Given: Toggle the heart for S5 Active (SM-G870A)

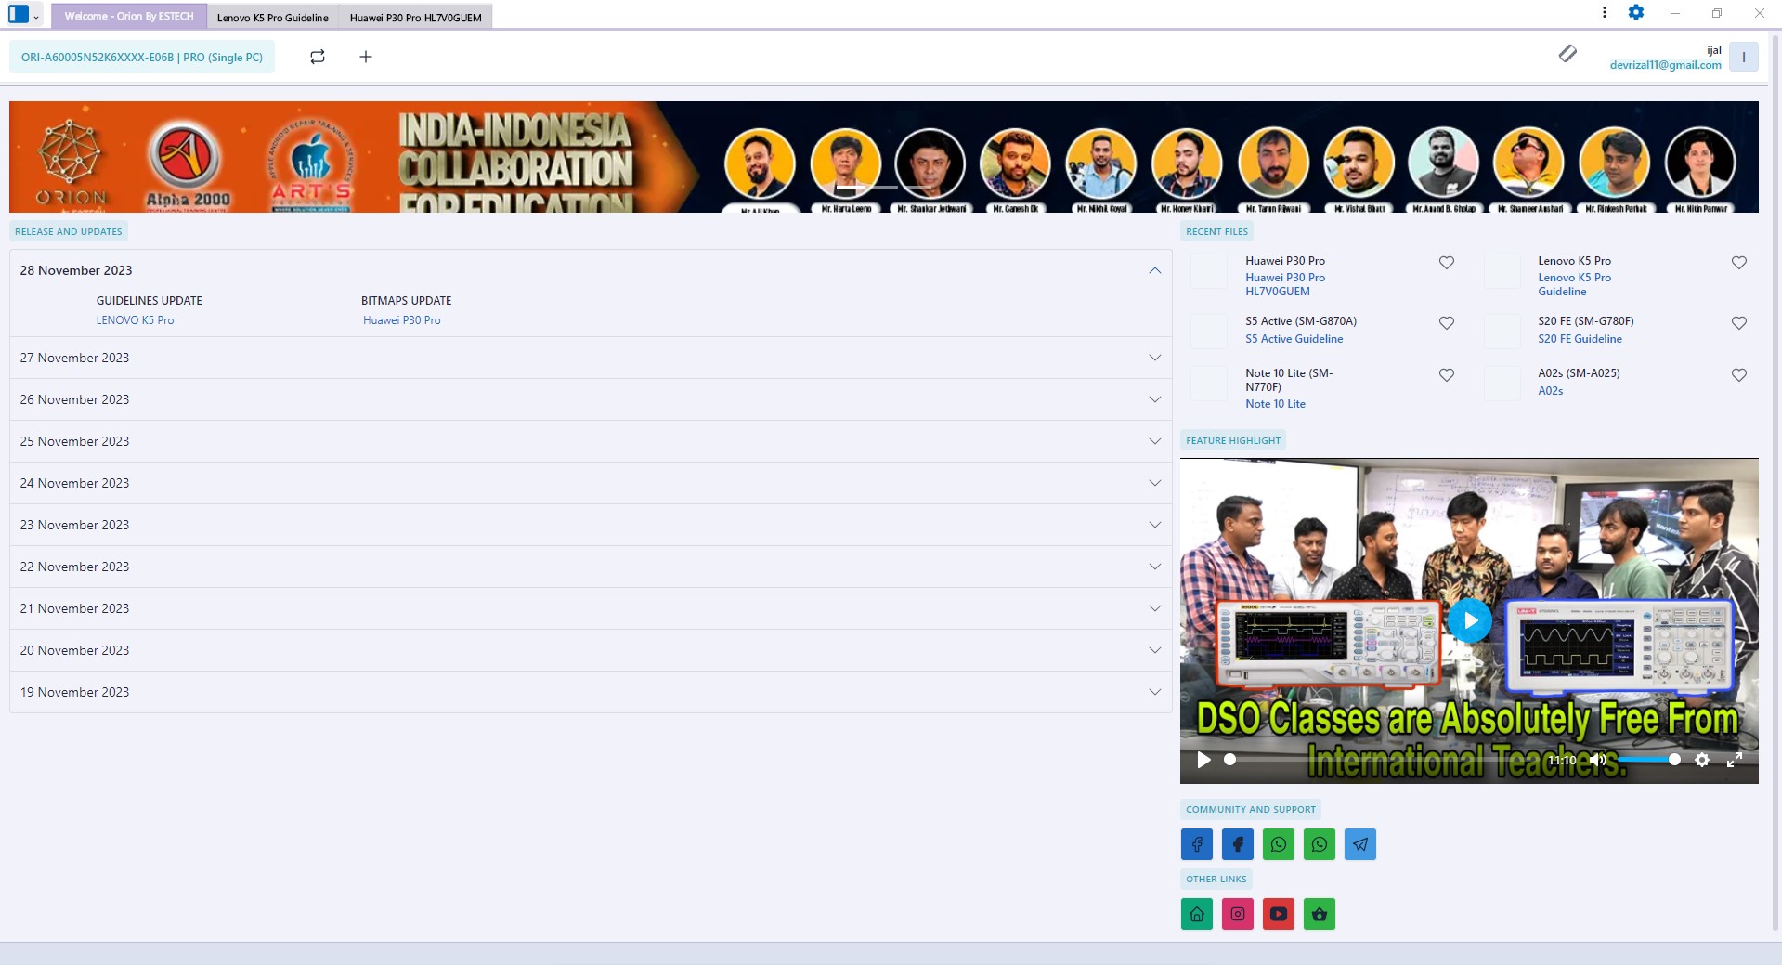Looking at the screenshot, I should [1447, 323].
